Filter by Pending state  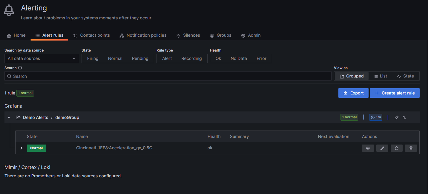(140, 58)
